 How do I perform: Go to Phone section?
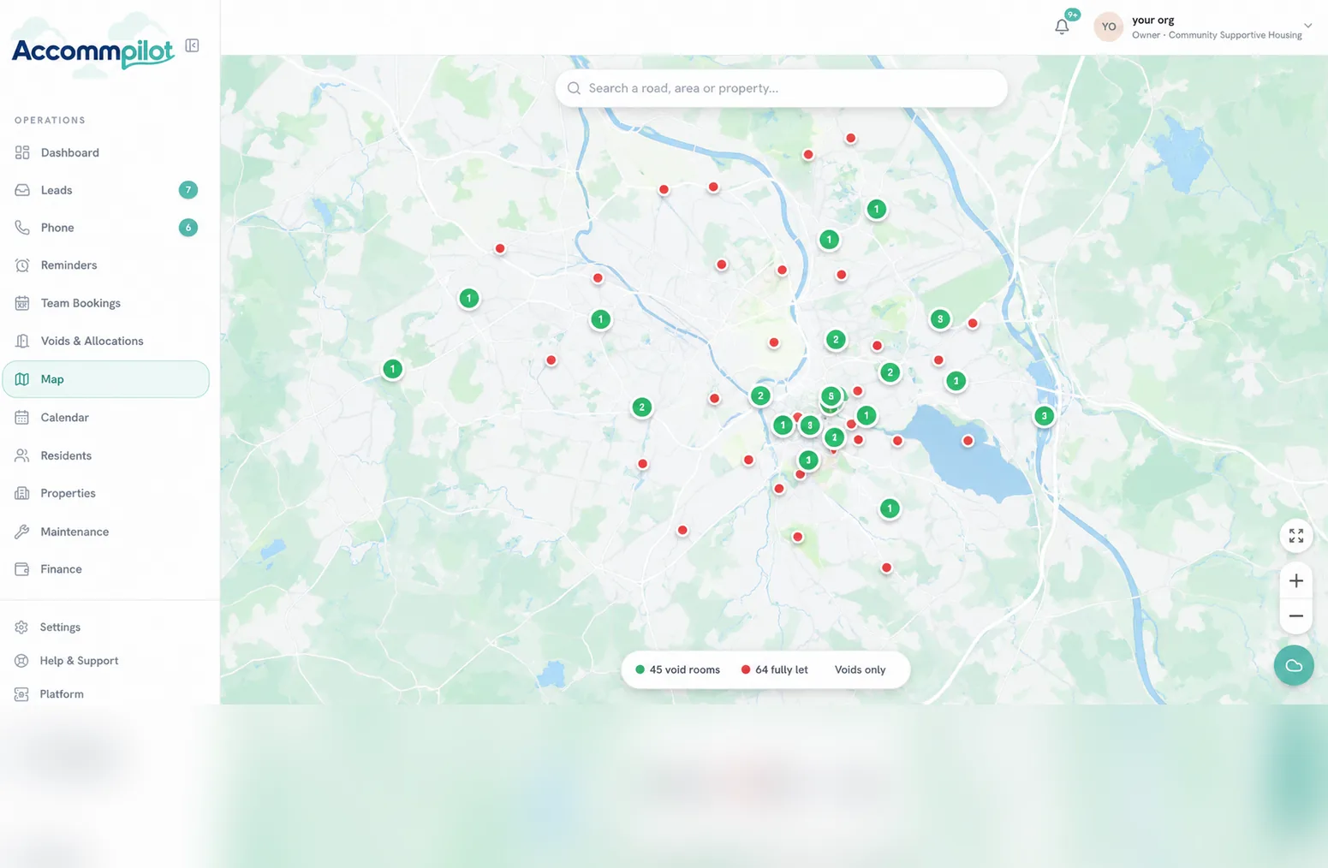pyautogui.click(x=105, y=228)
